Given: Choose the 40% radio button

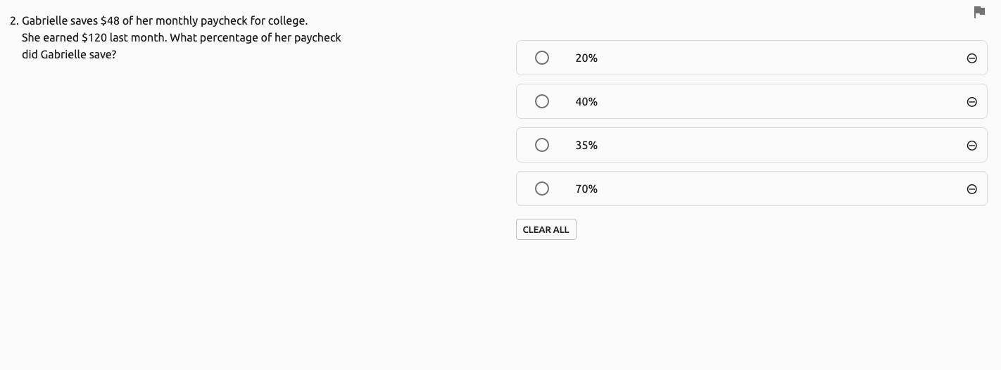Looking at the screenshot, I should (541, 102).
